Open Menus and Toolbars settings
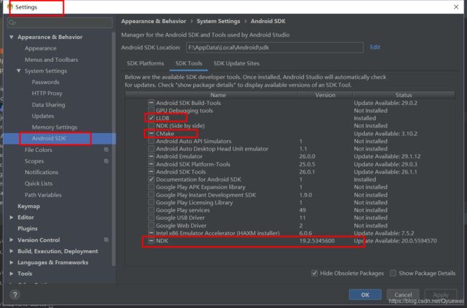 click(52, 60)
